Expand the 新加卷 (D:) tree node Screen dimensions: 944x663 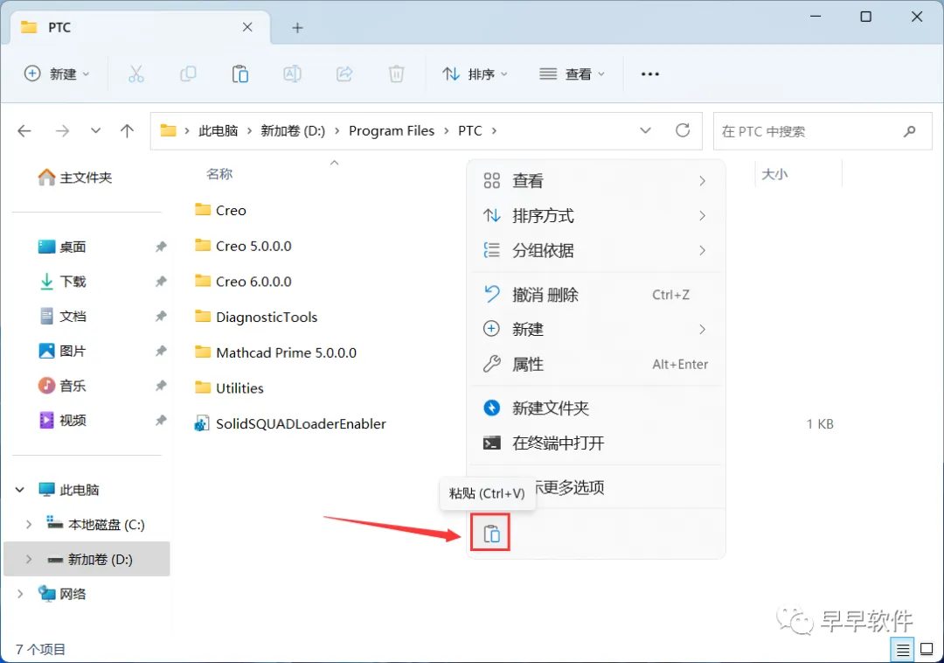(x=28, y=560)
